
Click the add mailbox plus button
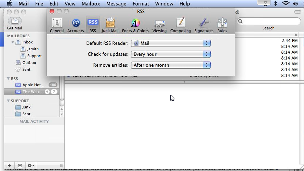point(9,166)
